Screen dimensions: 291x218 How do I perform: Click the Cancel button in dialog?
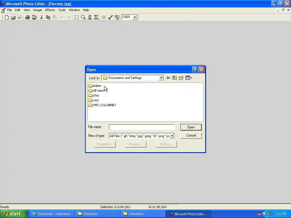point(191,135)
